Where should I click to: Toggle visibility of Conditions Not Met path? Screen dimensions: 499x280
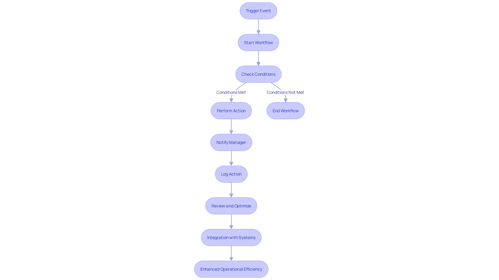tap(285, 92)
